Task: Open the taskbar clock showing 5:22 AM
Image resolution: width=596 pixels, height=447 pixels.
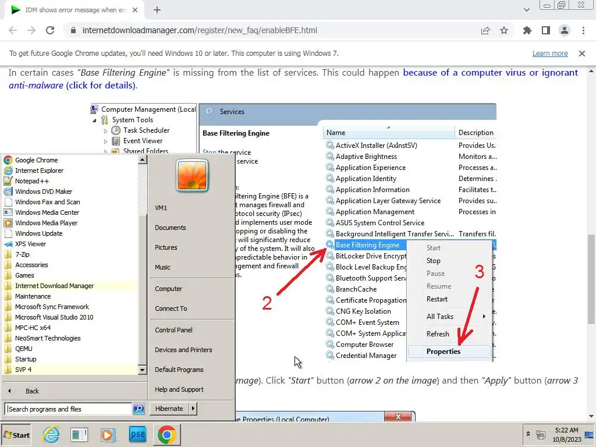Action: (567, 435)
